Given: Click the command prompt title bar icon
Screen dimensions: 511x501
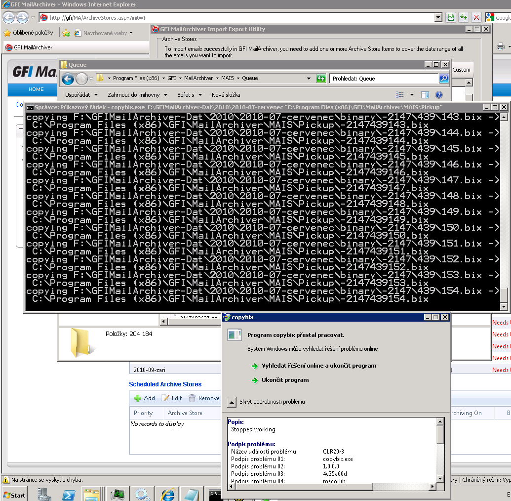Looking at the screenshot, I should pos(30,107).
